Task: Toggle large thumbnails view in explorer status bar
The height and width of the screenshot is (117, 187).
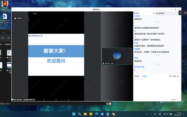Action: click(110, 104)
